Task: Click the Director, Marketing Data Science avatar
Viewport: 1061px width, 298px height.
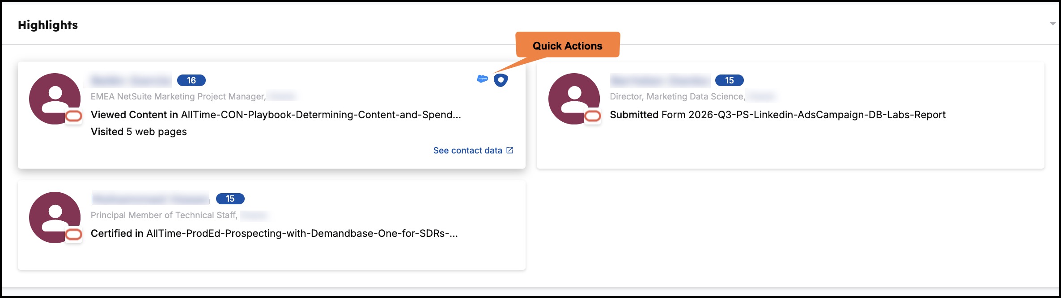Action: pyautogui.click(x=574, y=99)
